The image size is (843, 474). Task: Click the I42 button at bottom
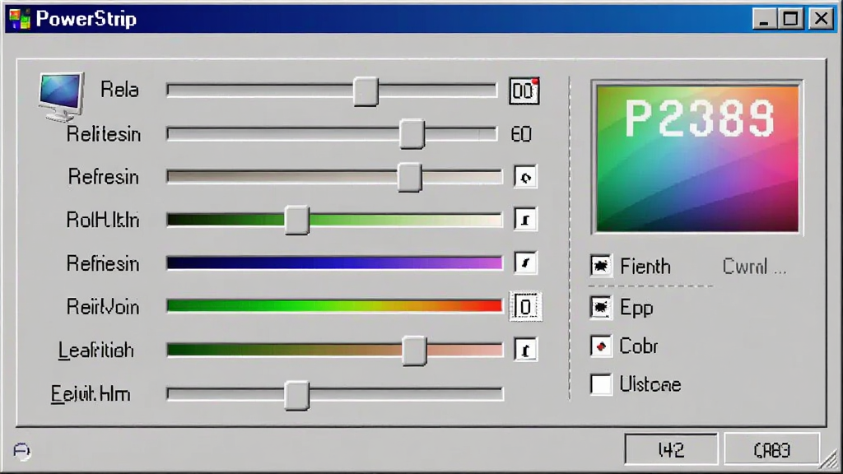[671, 449]
